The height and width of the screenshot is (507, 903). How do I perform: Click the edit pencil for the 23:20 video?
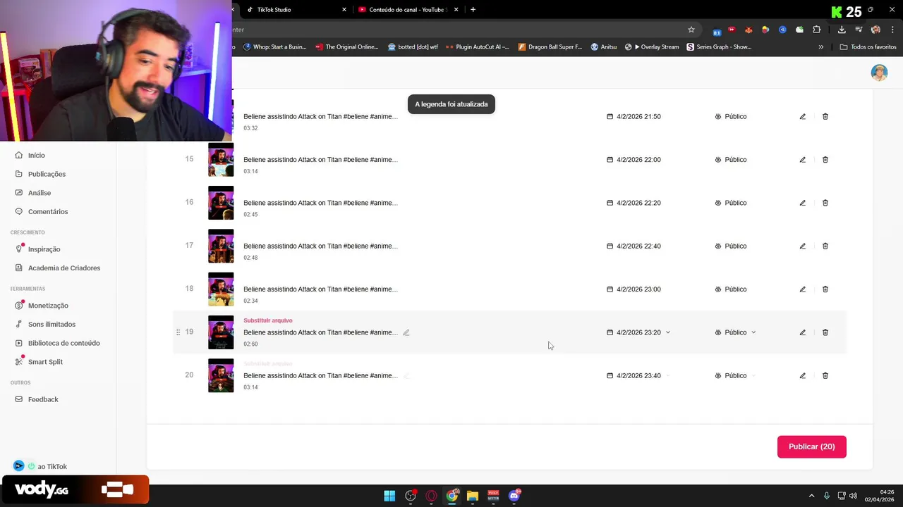(802, 332)
